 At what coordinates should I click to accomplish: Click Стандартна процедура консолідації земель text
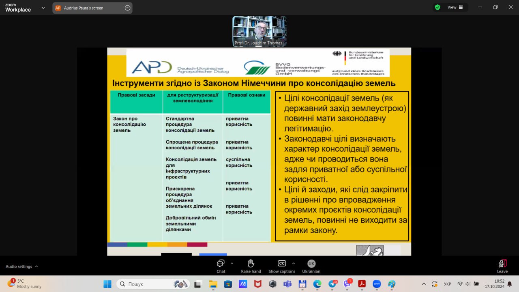coord(190,125)
